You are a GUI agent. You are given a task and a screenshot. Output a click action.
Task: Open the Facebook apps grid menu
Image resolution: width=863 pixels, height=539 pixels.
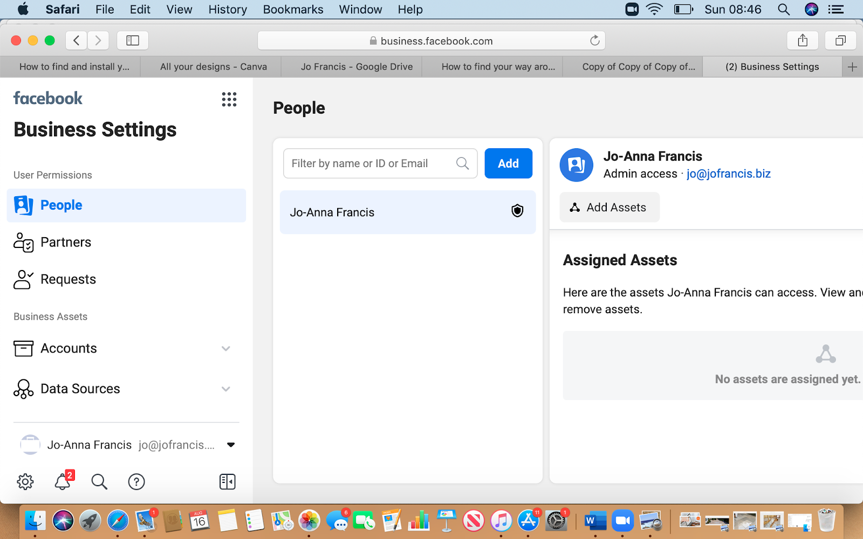[x=229, y=99]
